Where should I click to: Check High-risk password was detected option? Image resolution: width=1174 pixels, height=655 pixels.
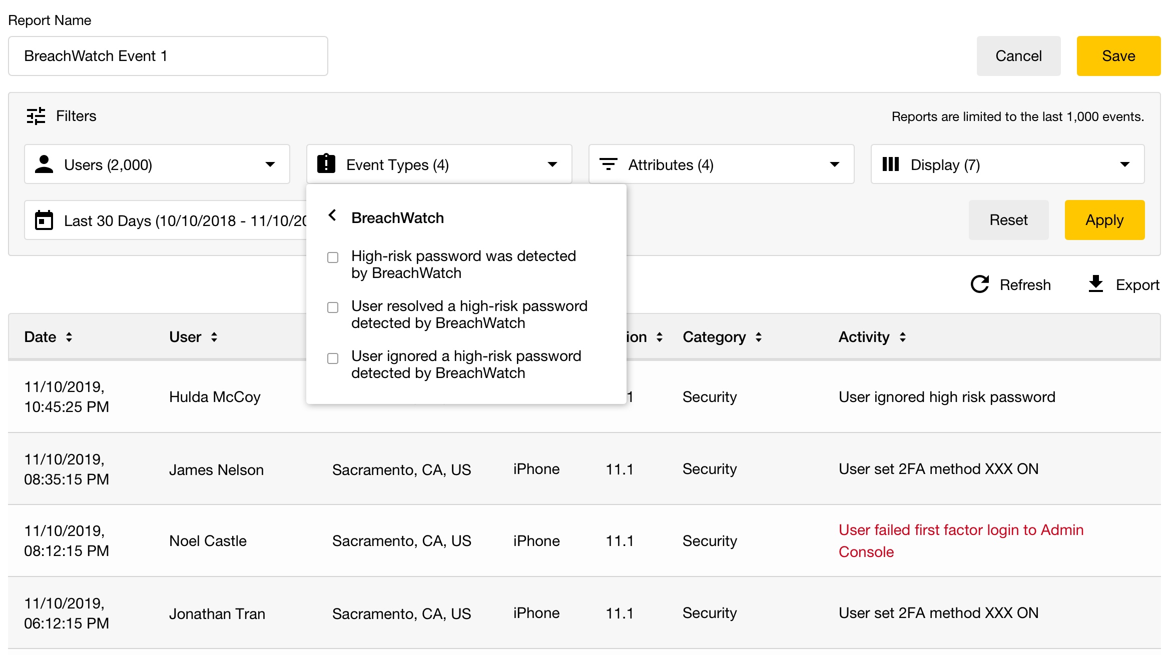click(333, 257)
